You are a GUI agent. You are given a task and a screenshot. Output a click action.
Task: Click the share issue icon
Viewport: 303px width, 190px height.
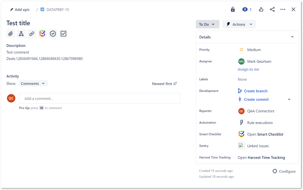pos(272,9)
